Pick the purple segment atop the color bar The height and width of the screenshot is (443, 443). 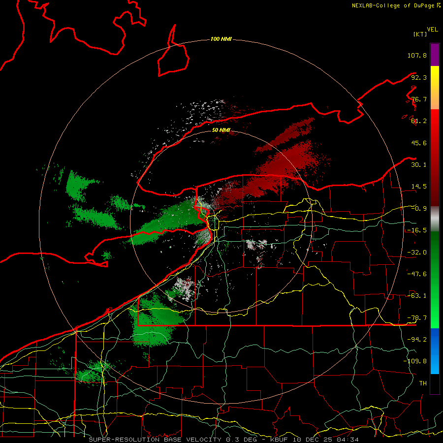coord(435,55)
